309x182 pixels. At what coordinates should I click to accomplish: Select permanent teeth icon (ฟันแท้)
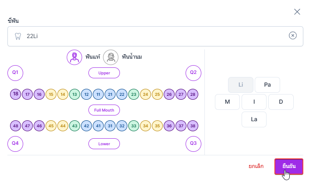pos(74,57)
